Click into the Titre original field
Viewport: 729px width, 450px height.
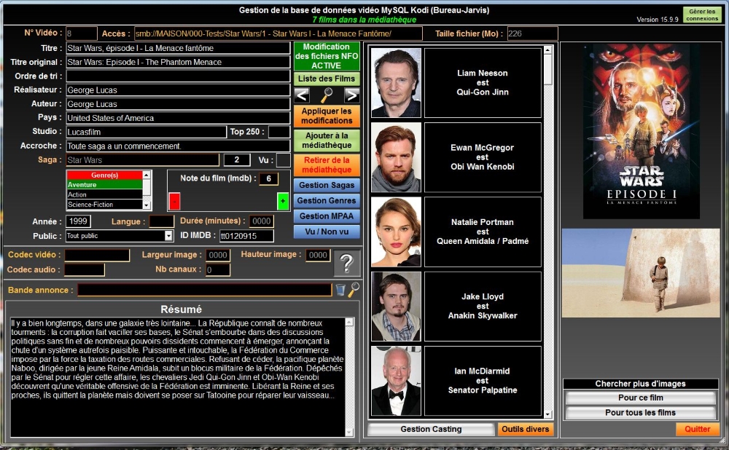tap(178, 63)
